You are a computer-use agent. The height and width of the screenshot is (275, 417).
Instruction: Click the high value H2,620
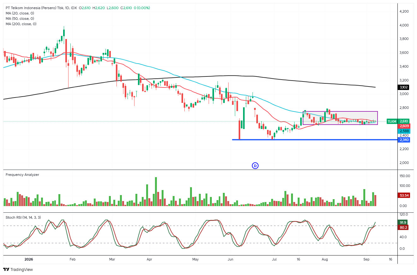point(98,8)
